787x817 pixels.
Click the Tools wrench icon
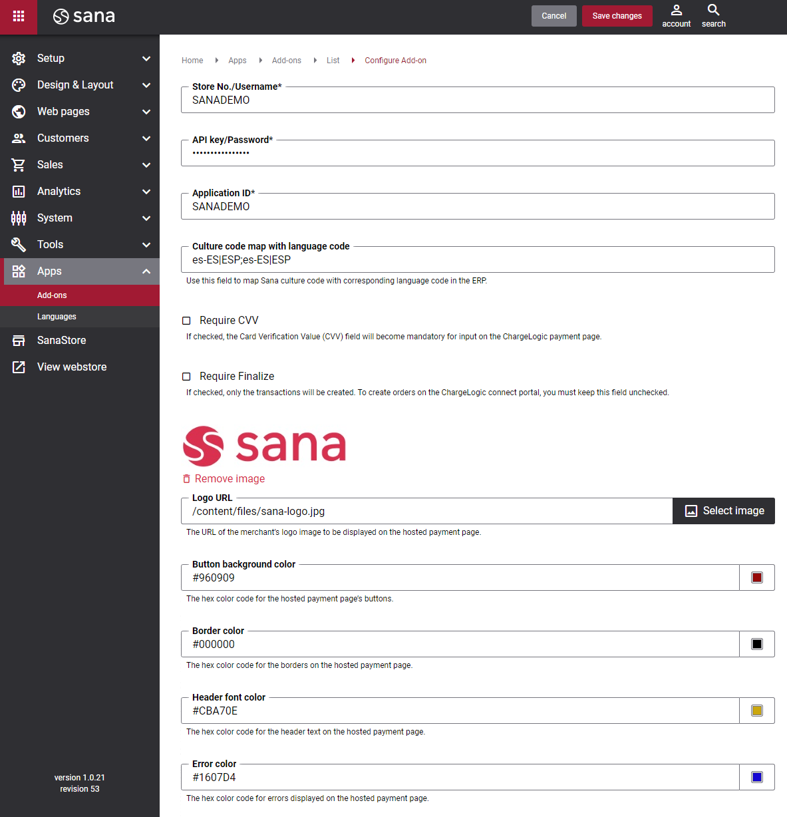(x=19, y=245)
